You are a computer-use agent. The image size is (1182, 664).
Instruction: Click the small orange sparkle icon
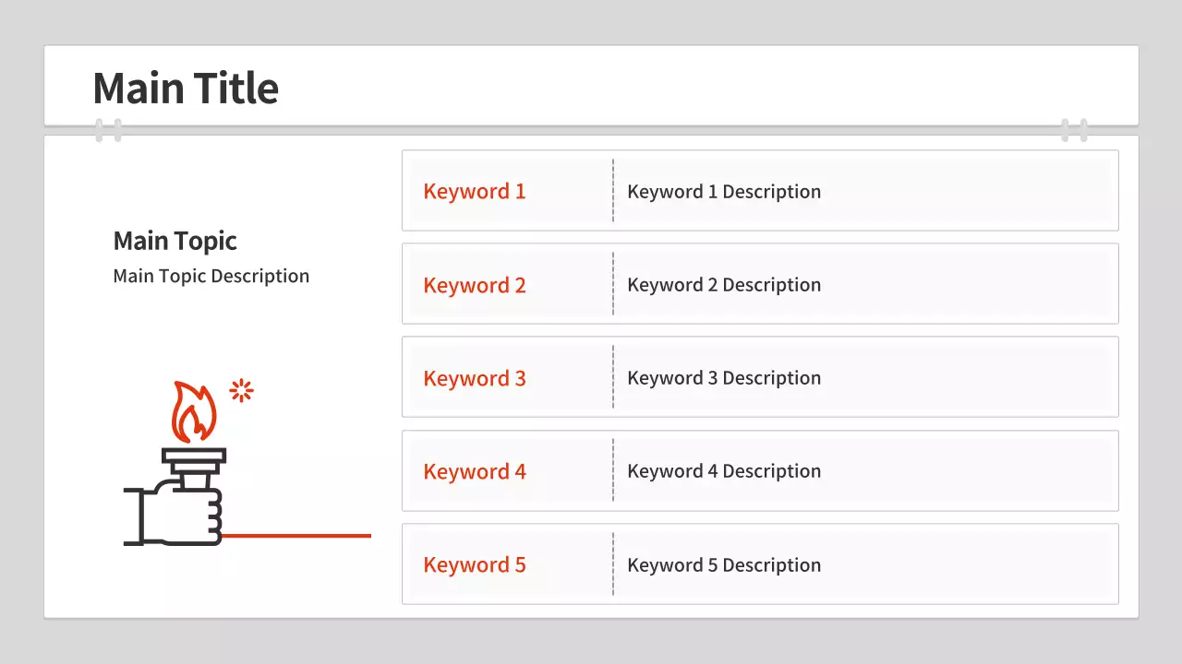241,391
